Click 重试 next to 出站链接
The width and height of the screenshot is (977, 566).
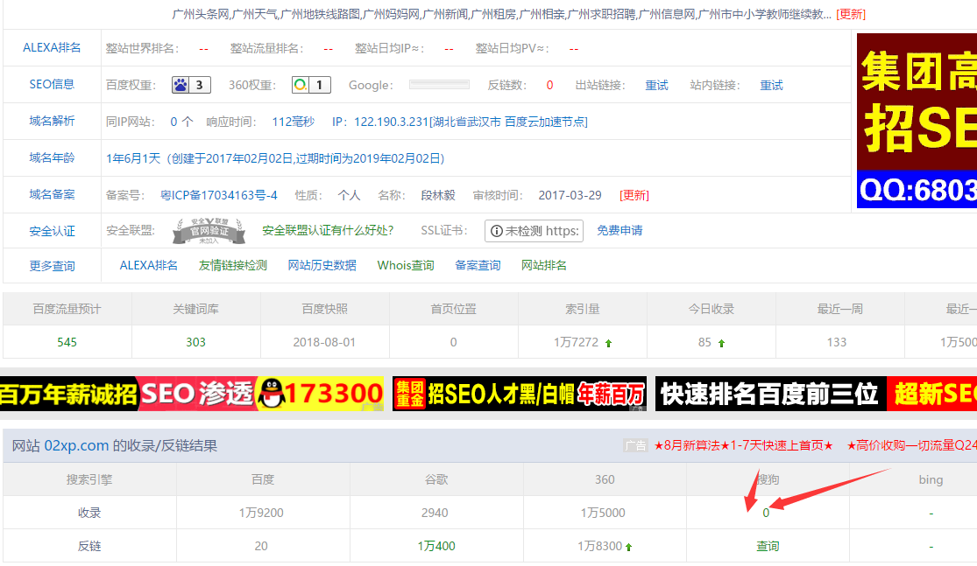pyautogui.click(x=656, y=85)
